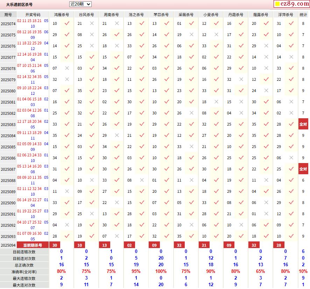This screenshot has height=289, width=310.
Task: Click current kill number 13 under 周南杀号
Action: 105,245
